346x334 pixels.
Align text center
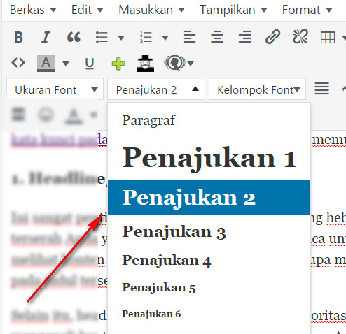pyautogui.click(x=217, y=37)
